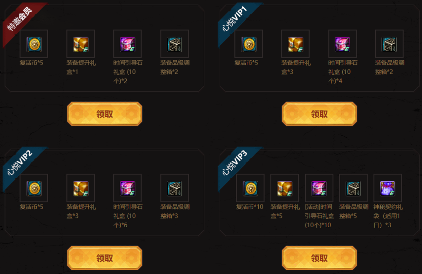Image resolution: width=422 pixels, height=274 pixels.
Task: Select 复活币 coin icon in 心悦VIP2 panel
Action: click(34, 188)
